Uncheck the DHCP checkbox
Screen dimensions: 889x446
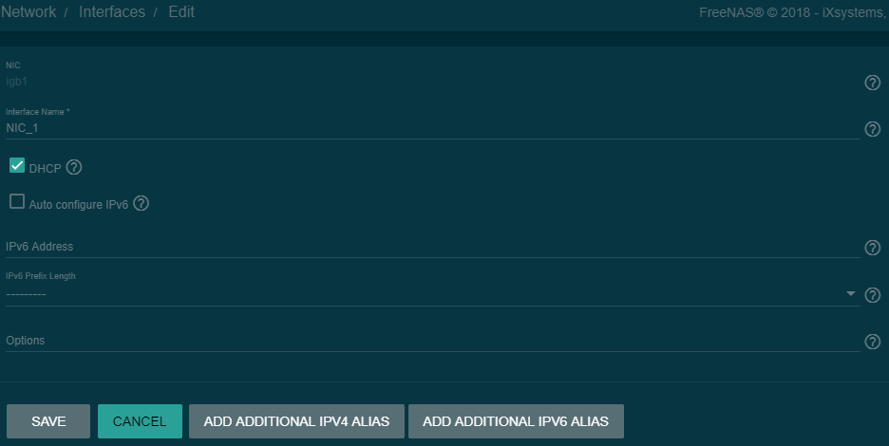tap(17, 166)
